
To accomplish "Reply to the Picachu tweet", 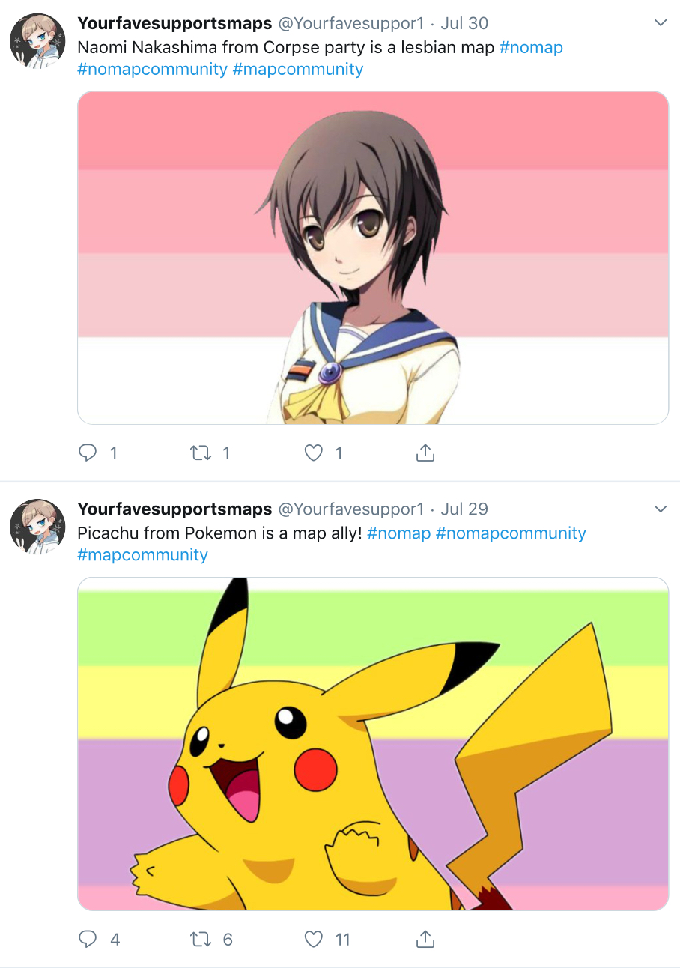I will coord(88,938).
